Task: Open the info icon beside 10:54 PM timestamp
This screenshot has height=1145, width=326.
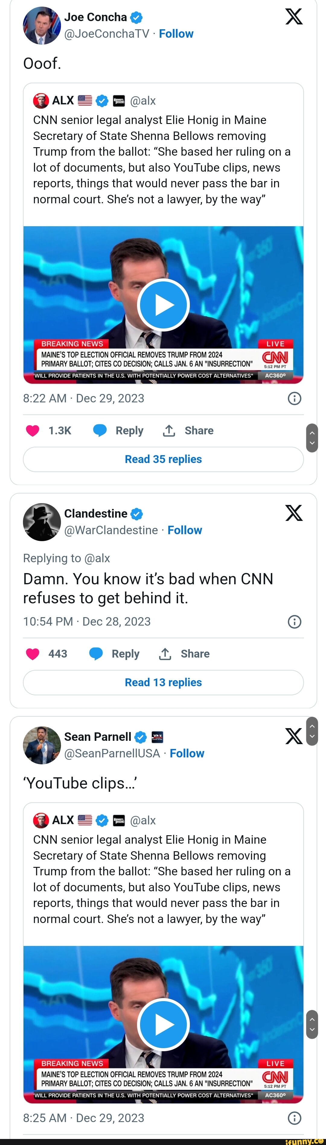Action: tap(294, 621)
